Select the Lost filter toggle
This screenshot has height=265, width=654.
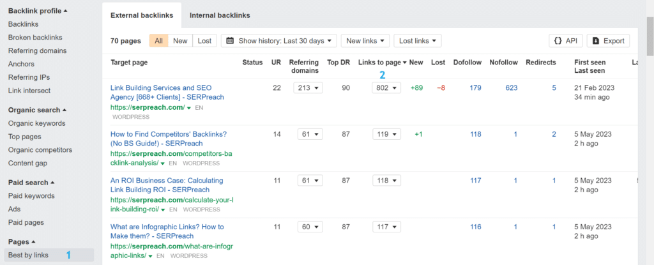click(x=205, y=41)
